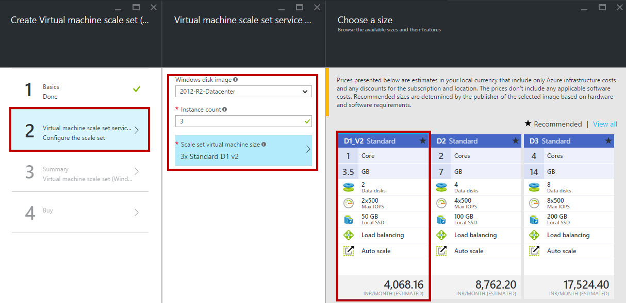
Task: Expand Scale set virtual machine size selector
Action: (x=243, y=150)
